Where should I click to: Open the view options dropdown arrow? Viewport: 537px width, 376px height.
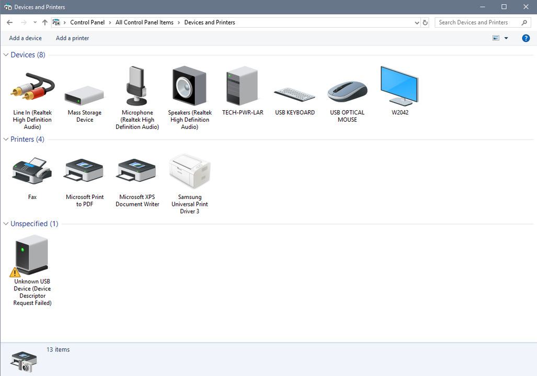click(x=506, y=38)
